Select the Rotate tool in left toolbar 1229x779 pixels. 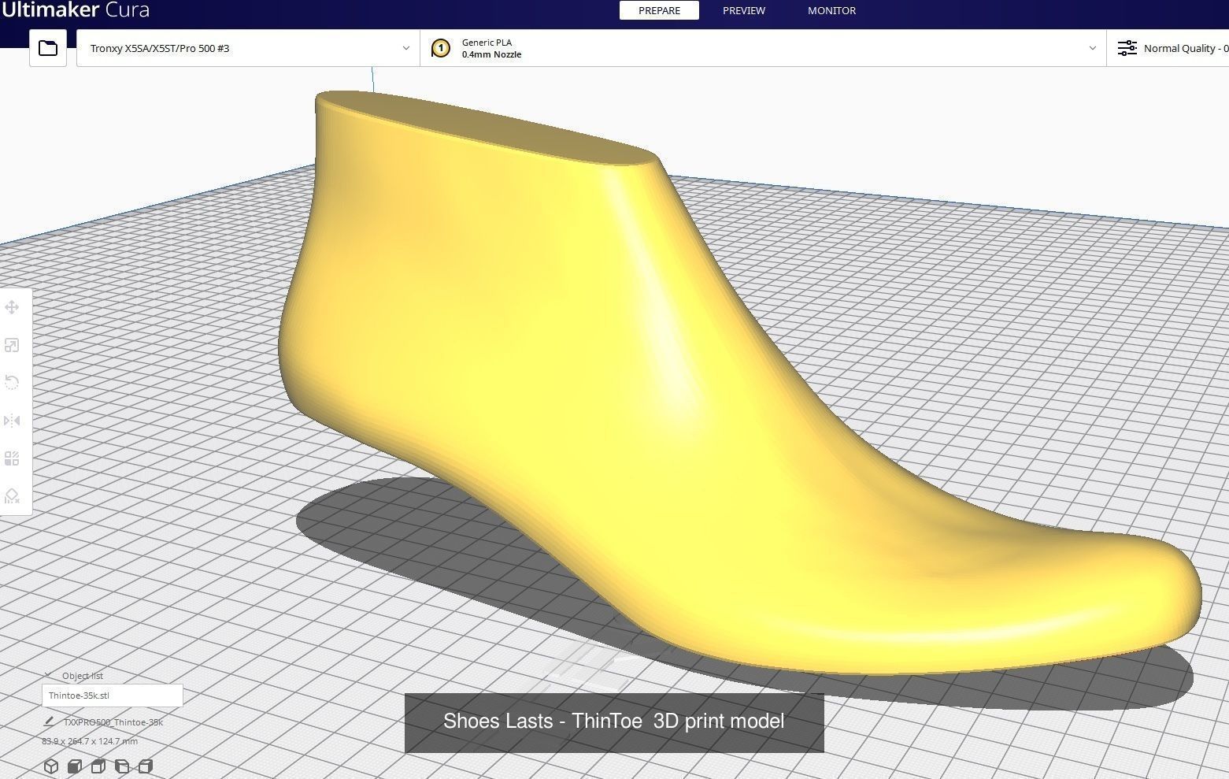coord(12,383)
